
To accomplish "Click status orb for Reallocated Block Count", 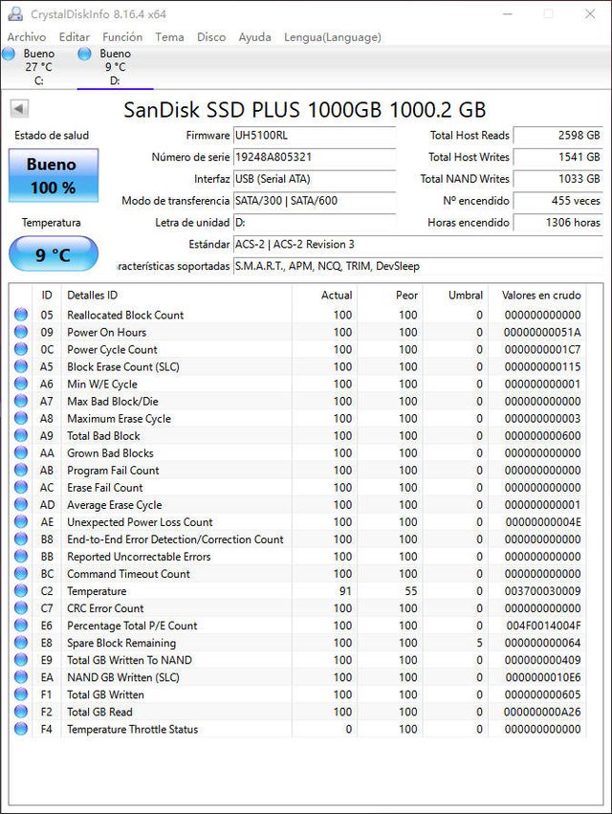I will [x=21, y=315].
